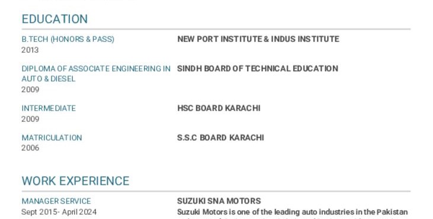The height and width of the screenshot is (219, 433).
Task: Select the INTERMEDIATE qualification label
Action: coord(49,108)
